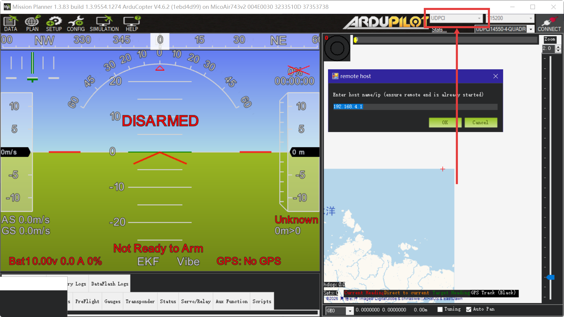Click the Mission Planner title bar icon
The image size is (564, 317).
(7, 7)
